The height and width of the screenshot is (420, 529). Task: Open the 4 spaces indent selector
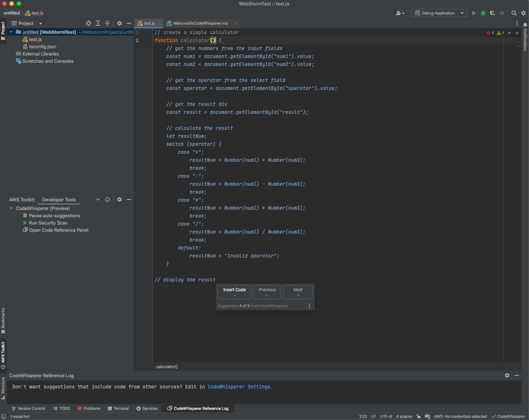click(x=404, y=416)
